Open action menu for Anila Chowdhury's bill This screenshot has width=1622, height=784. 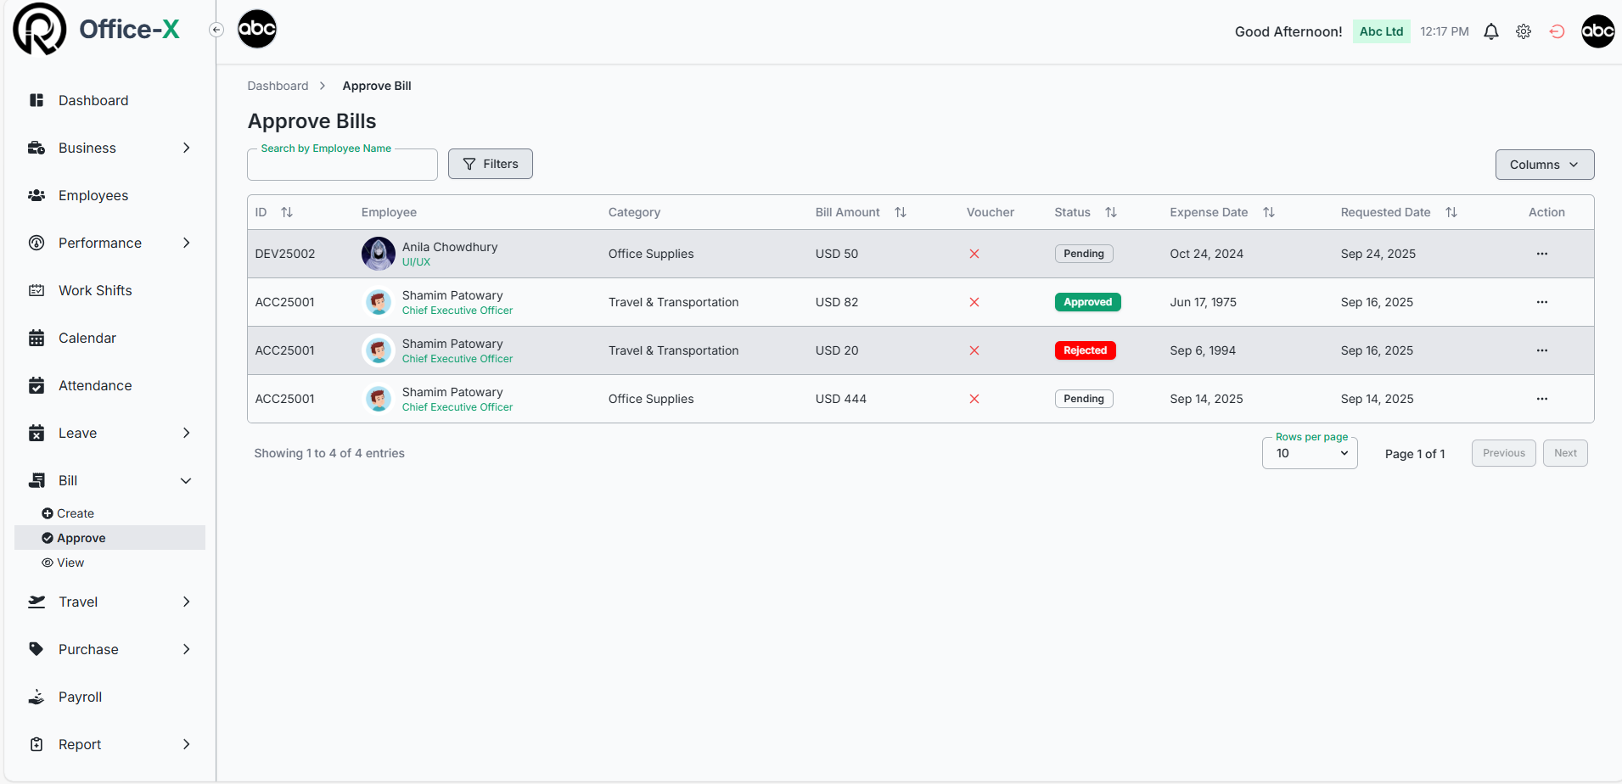coord(1541,254)
